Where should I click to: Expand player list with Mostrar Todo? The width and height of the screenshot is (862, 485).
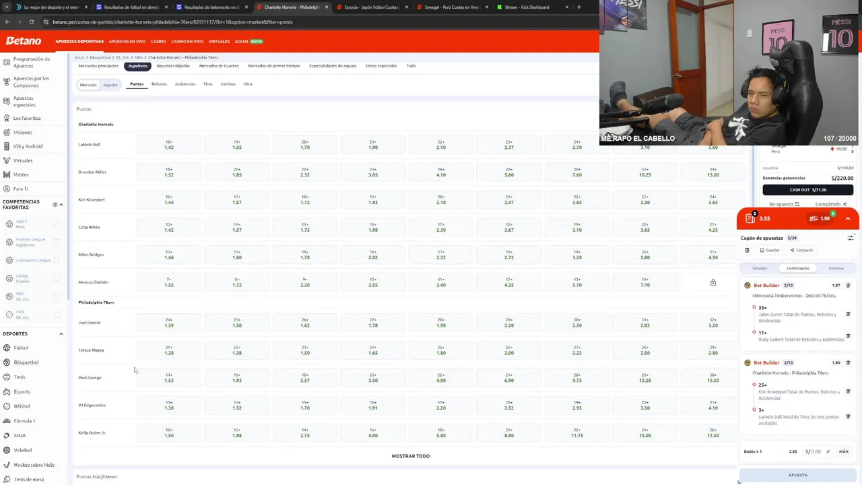411,456
